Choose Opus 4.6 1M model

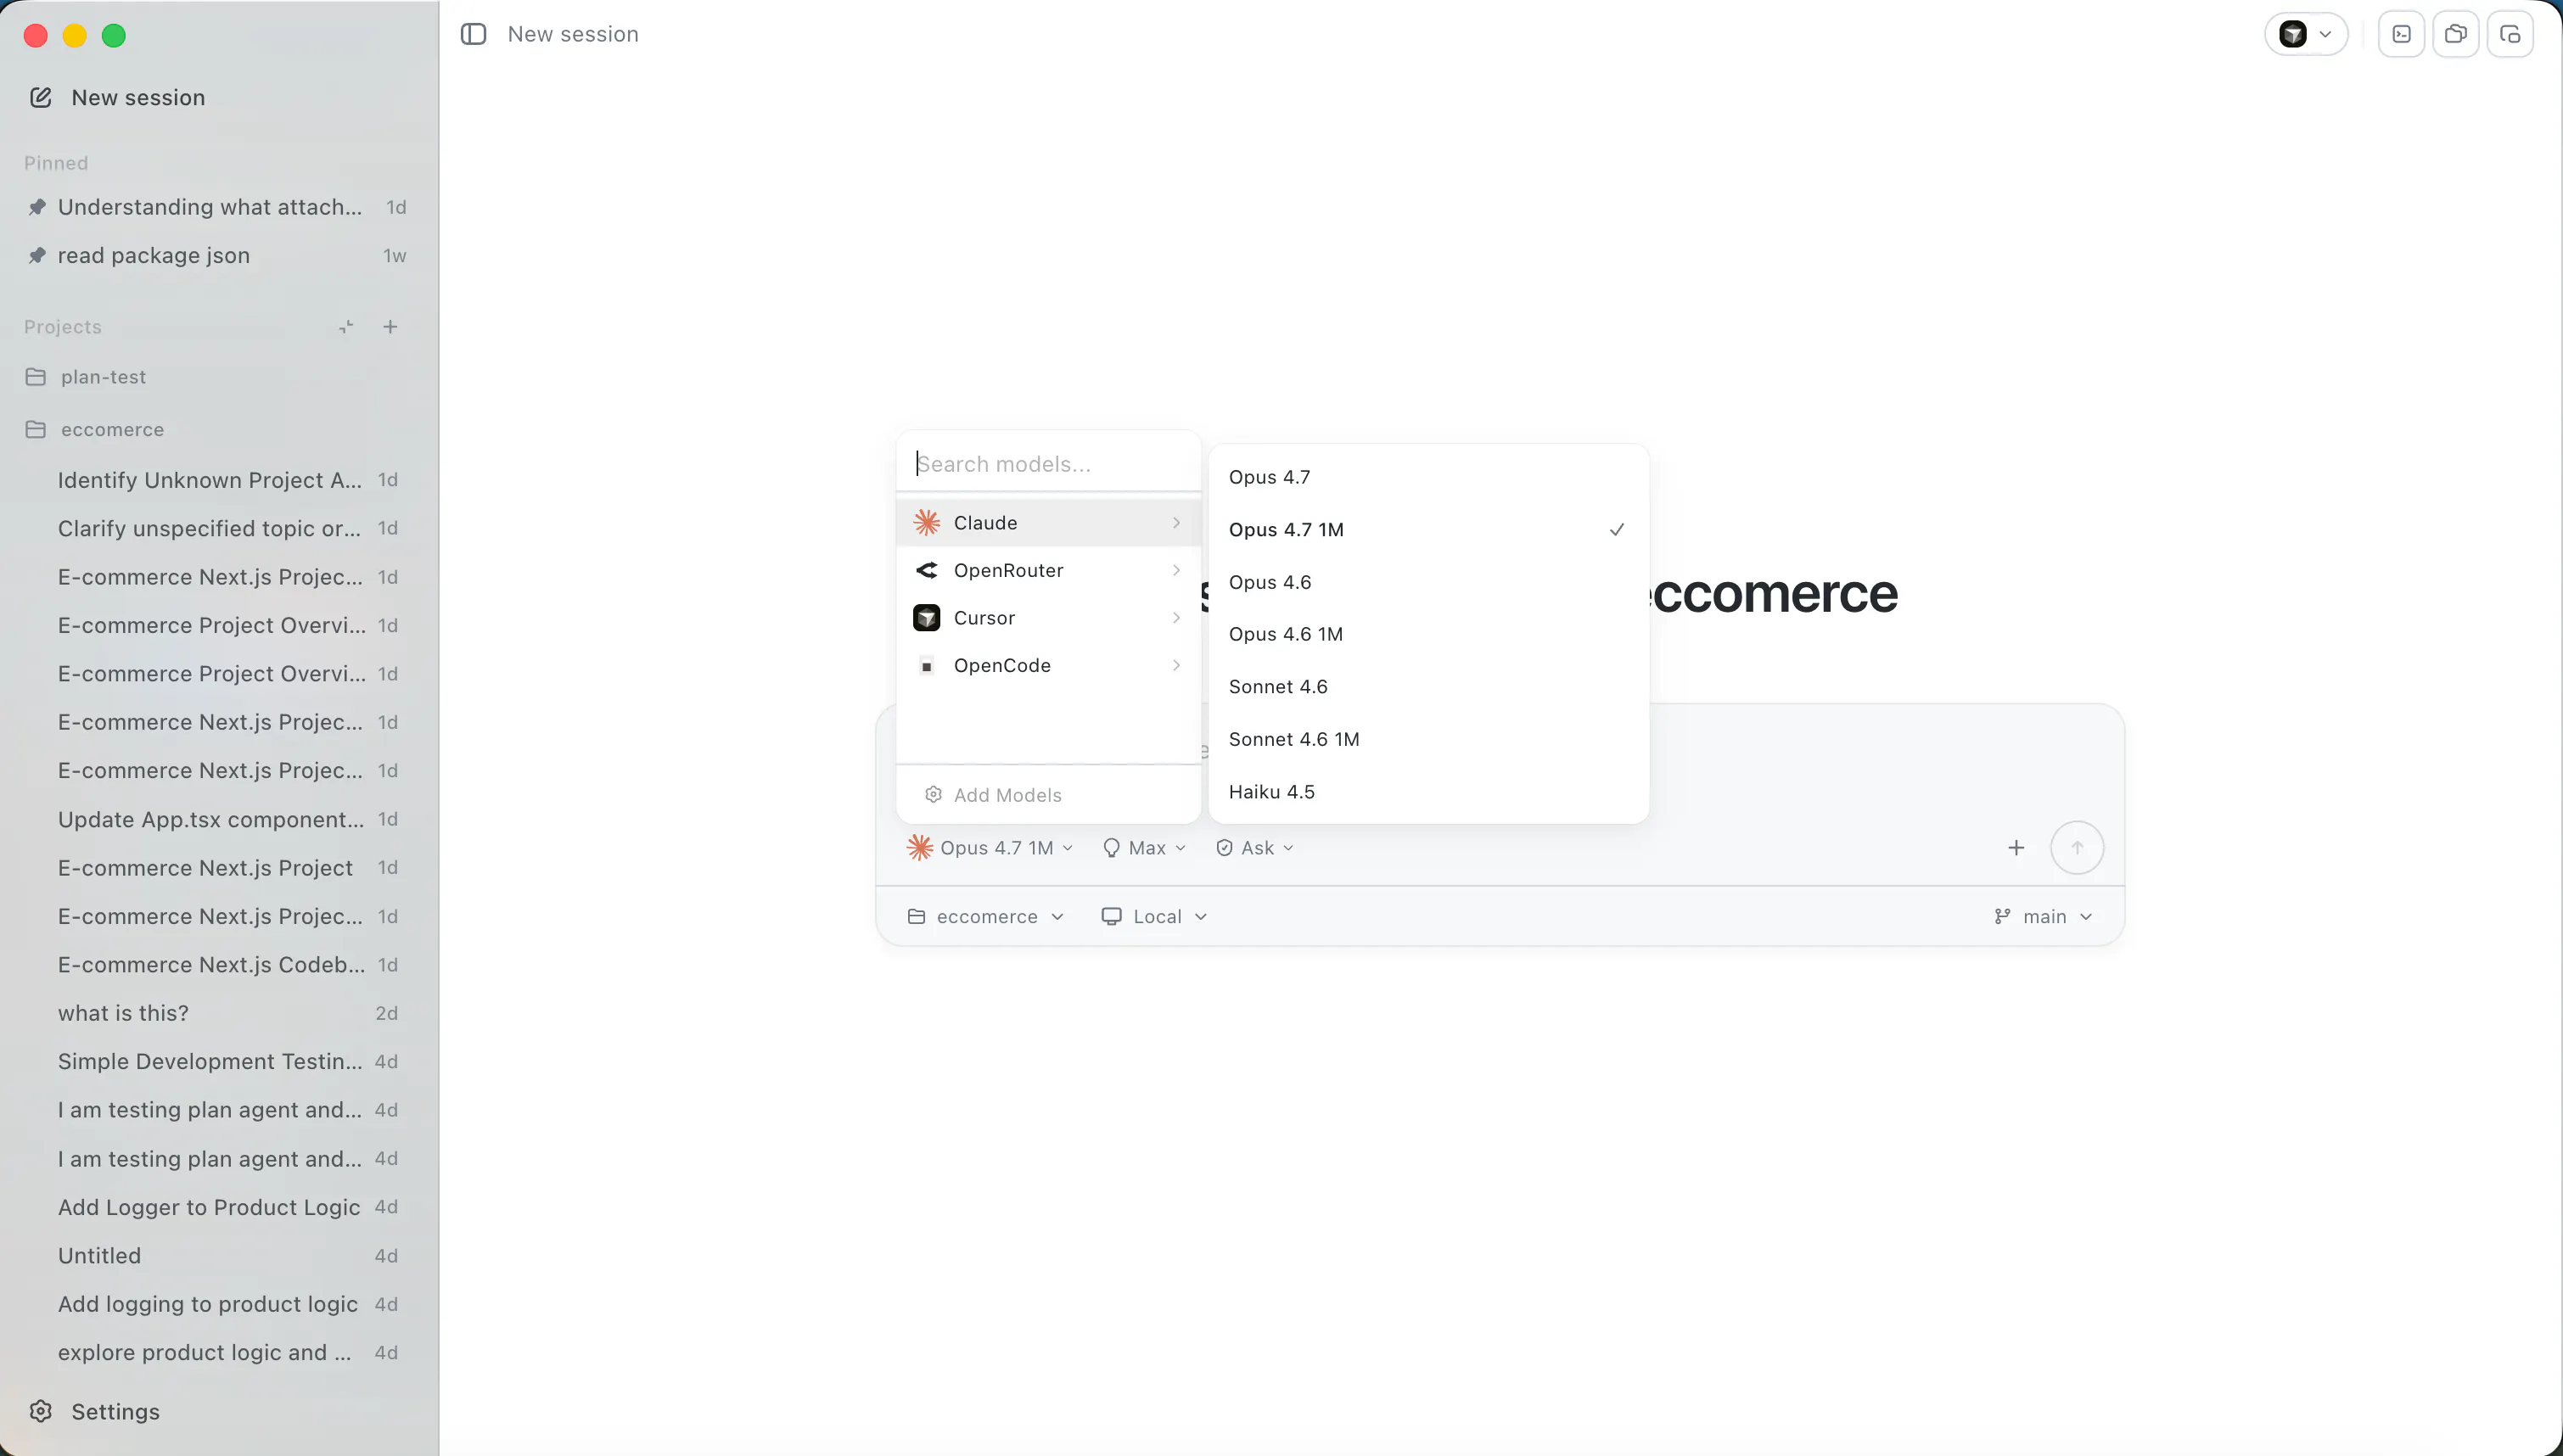coord(1428,634)
